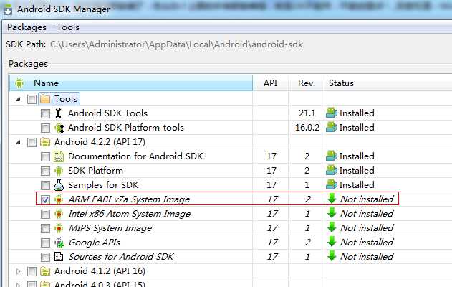This screenshot has width=452, height=287.
Task: Collapse the Android 4.2.2 (API 17) group
Action: (19, 142)
